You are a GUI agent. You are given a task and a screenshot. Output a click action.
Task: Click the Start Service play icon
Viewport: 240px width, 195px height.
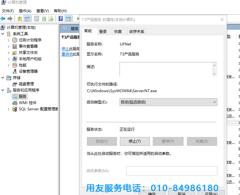[x=78, y=19]
